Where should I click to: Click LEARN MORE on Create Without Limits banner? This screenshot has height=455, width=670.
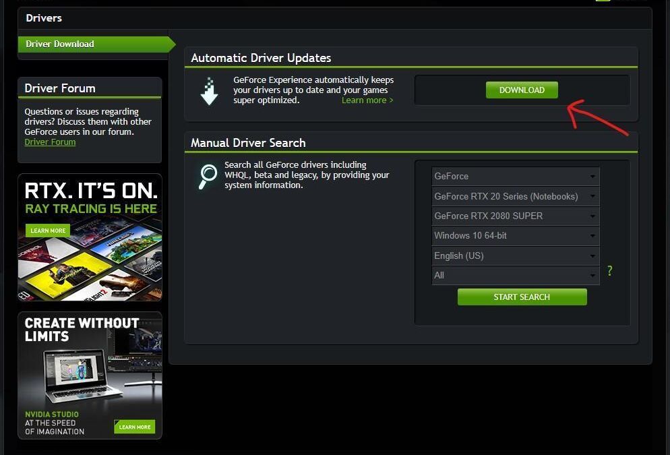(x=134, y=427)
